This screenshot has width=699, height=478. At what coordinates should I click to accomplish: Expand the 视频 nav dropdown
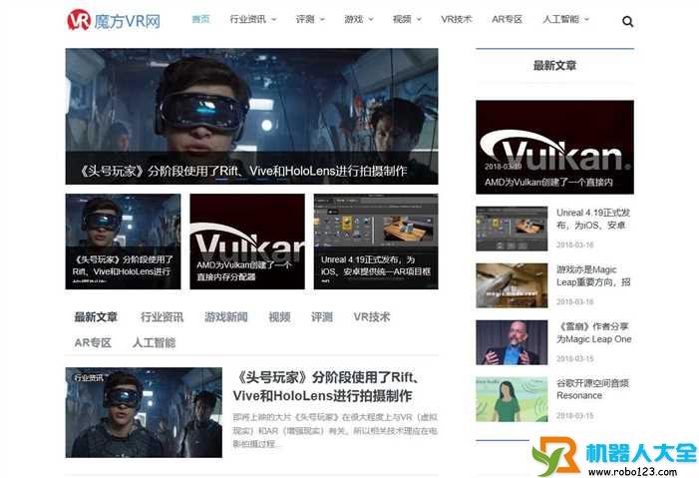pos(407,19)
